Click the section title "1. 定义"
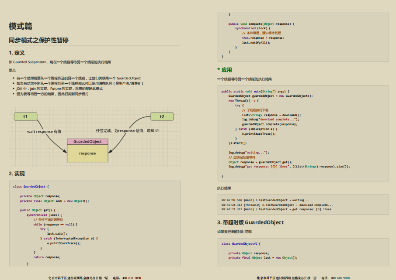Viewport: 396px width, 280px height. [x=17, y=53]
